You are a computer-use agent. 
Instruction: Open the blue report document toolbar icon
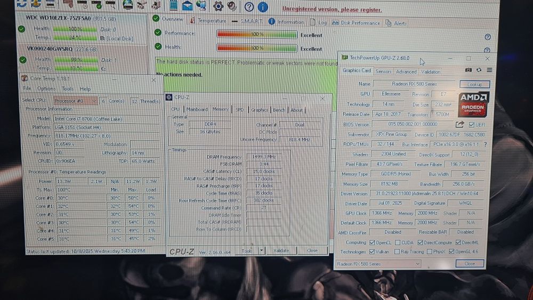click(x=173, y=5)
